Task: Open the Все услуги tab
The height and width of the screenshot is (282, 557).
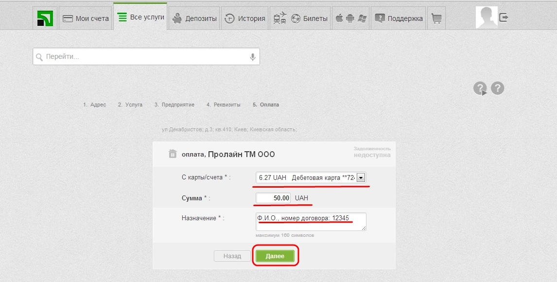Action: [x=140, y=17]
